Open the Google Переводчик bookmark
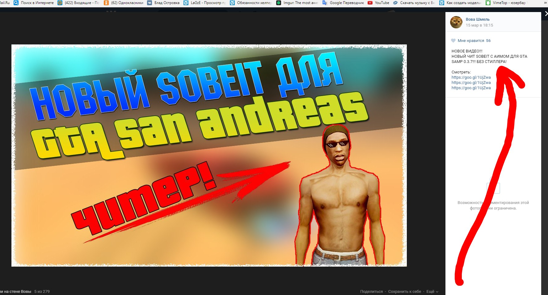The height and width of the screenshot is (295, 548). (343, 3)
